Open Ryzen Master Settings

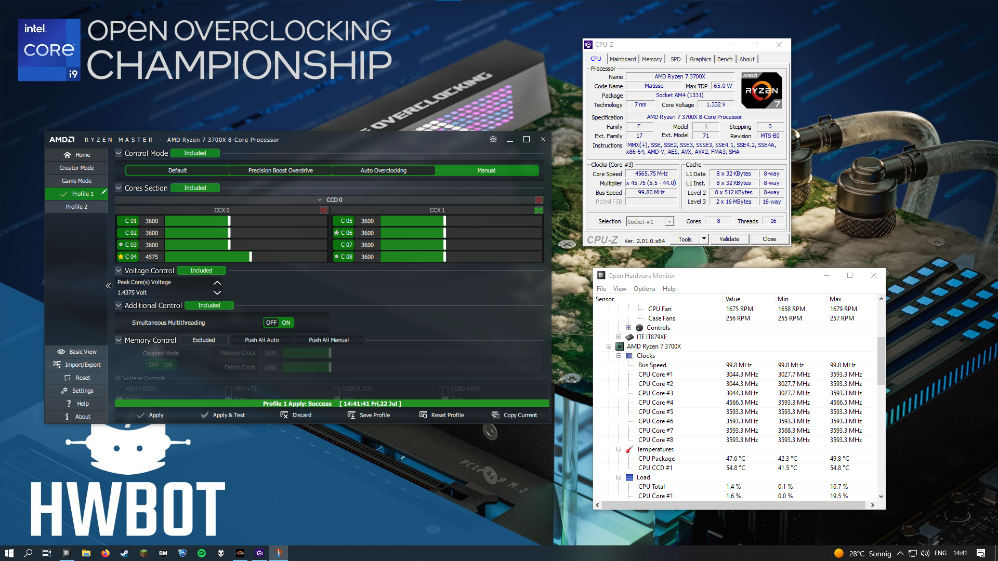[x=76, y=391]
